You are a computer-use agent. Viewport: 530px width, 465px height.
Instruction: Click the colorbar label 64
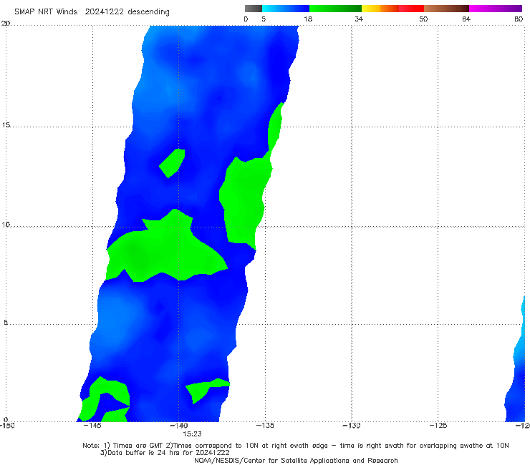466,19
